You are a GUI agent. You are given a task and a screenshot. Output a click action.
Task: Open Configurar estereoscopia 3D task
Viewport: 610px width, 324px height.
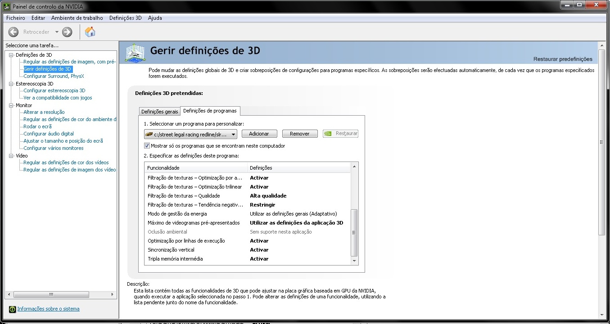click(x=54, y=90)
